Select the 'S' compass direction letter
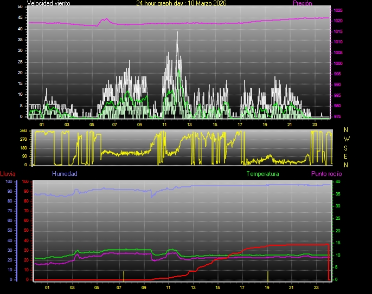Image resolution: width=372 pixels, height=294 pixels. click(347, 147)
